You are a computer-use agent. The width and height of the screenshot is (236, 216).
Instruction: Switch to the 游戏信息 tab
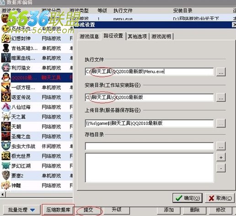point(89,36)
